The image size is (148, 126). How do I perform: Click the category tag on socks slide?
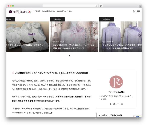pos(11,19)
